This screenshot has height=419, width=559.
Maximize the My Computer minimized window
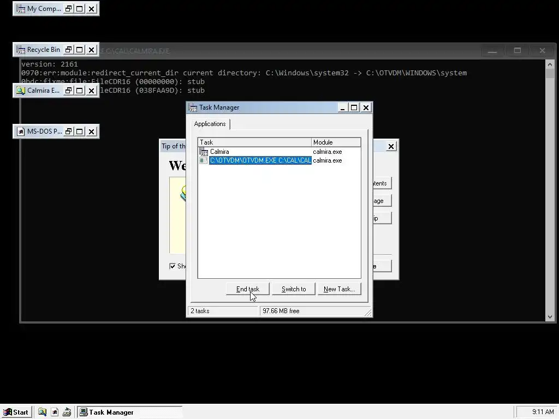point(80,9)
